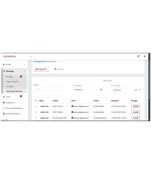
Task: Click the settings gear icon in header
Action: click(145, 56)
